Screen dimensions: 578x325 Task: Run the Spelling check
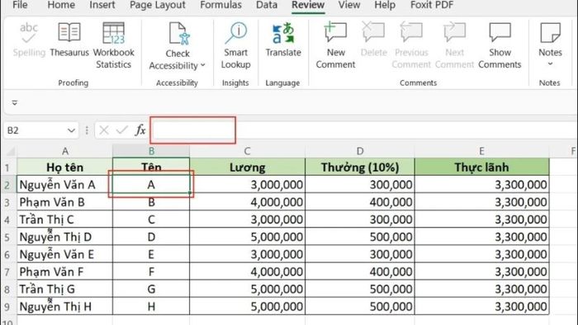click(x=29, y=40)
